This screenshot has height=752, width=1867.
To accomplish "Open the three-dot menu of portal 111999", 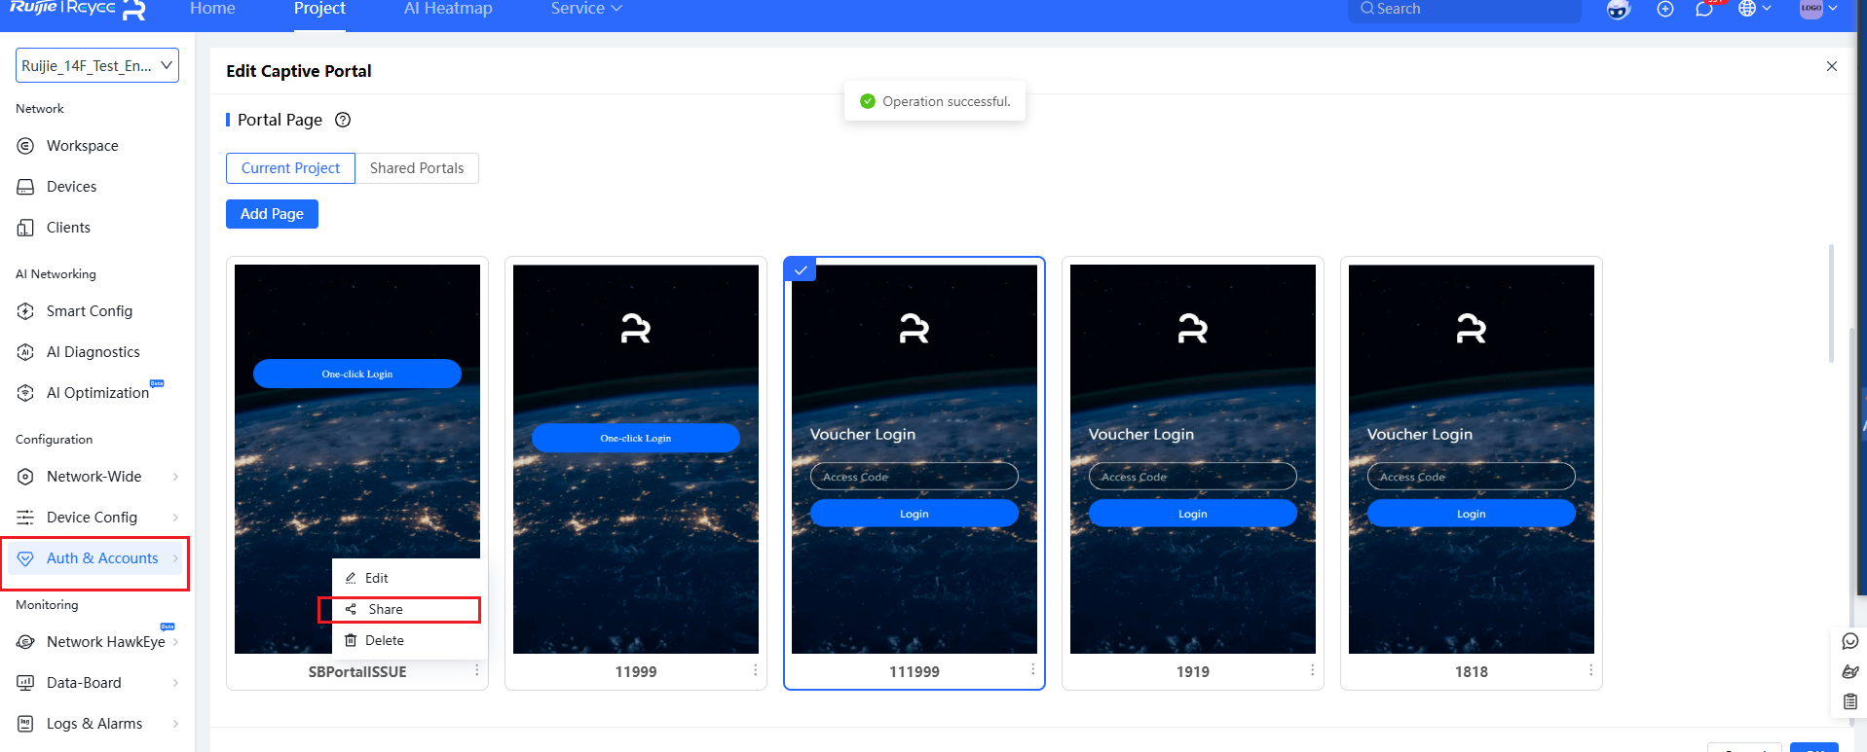I will pos(1033,670).
